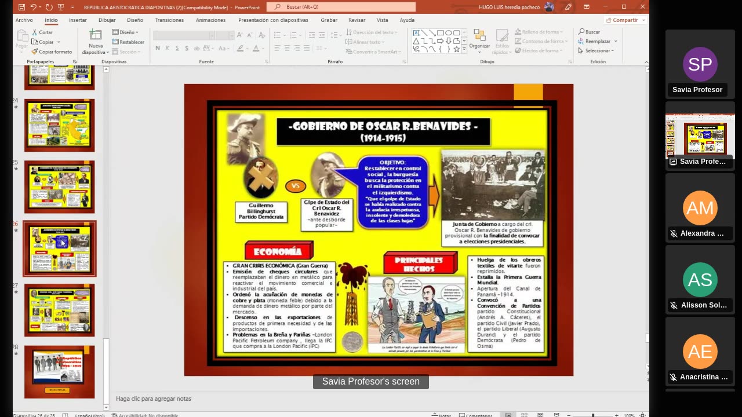This screenshot has width=742, height=417.
Task: Toggle text shadow formatting
Action: pos(186,48)
